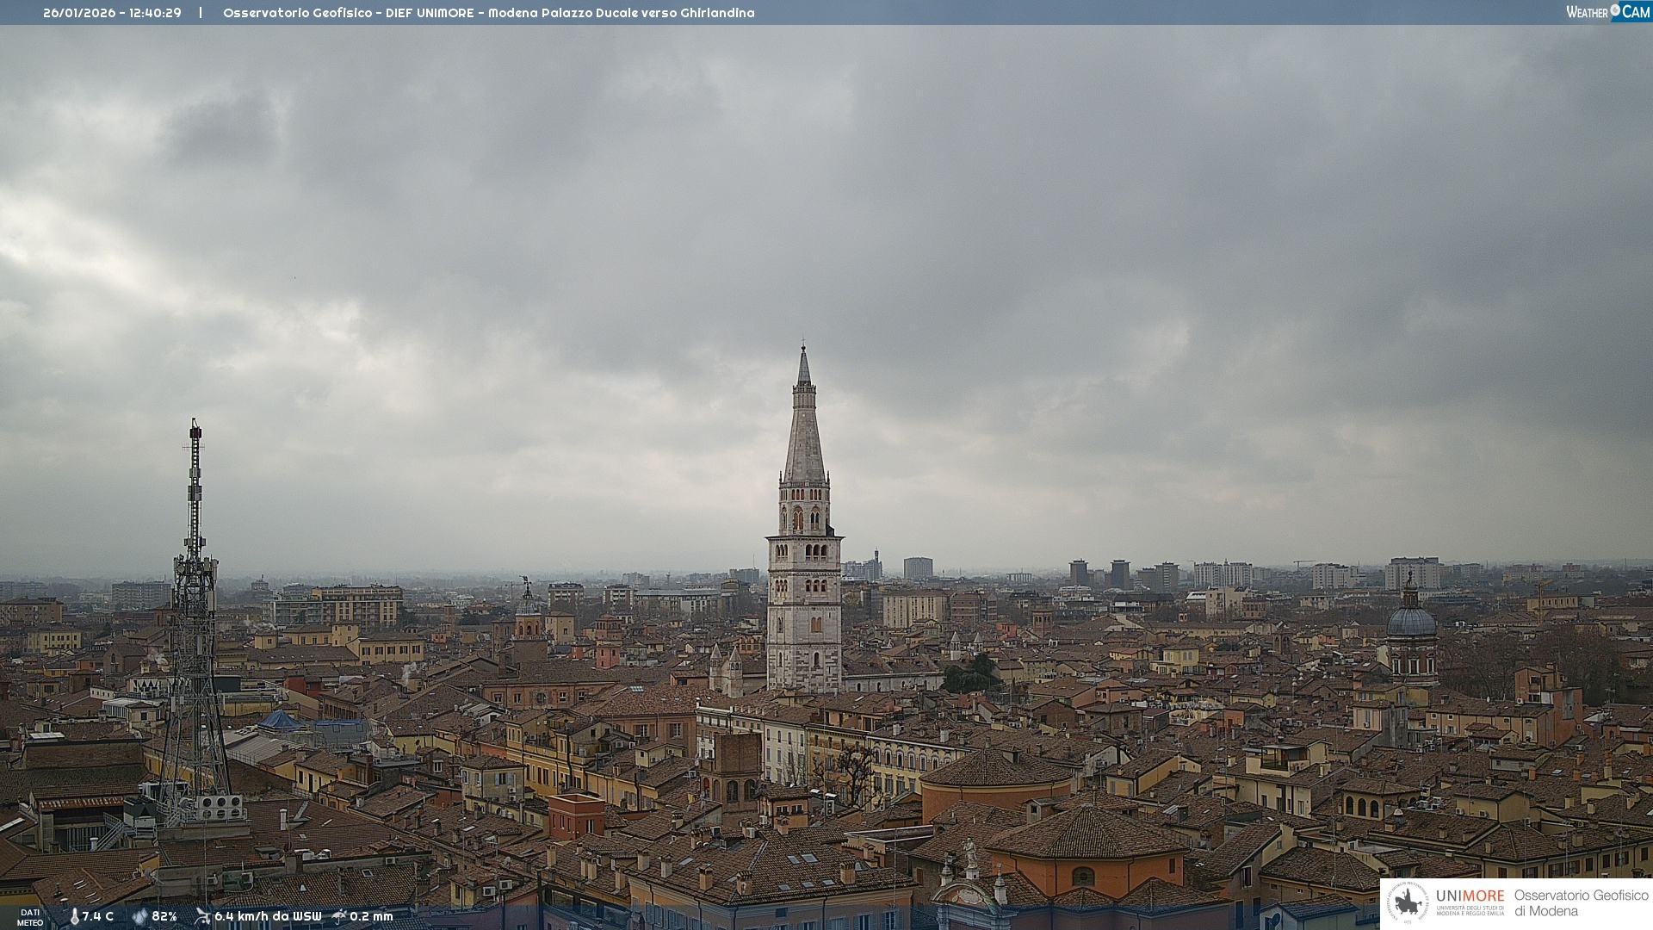Click the rain umbrella icon
The width and height of the screenshot is (1653, 930).
[339, 916]
